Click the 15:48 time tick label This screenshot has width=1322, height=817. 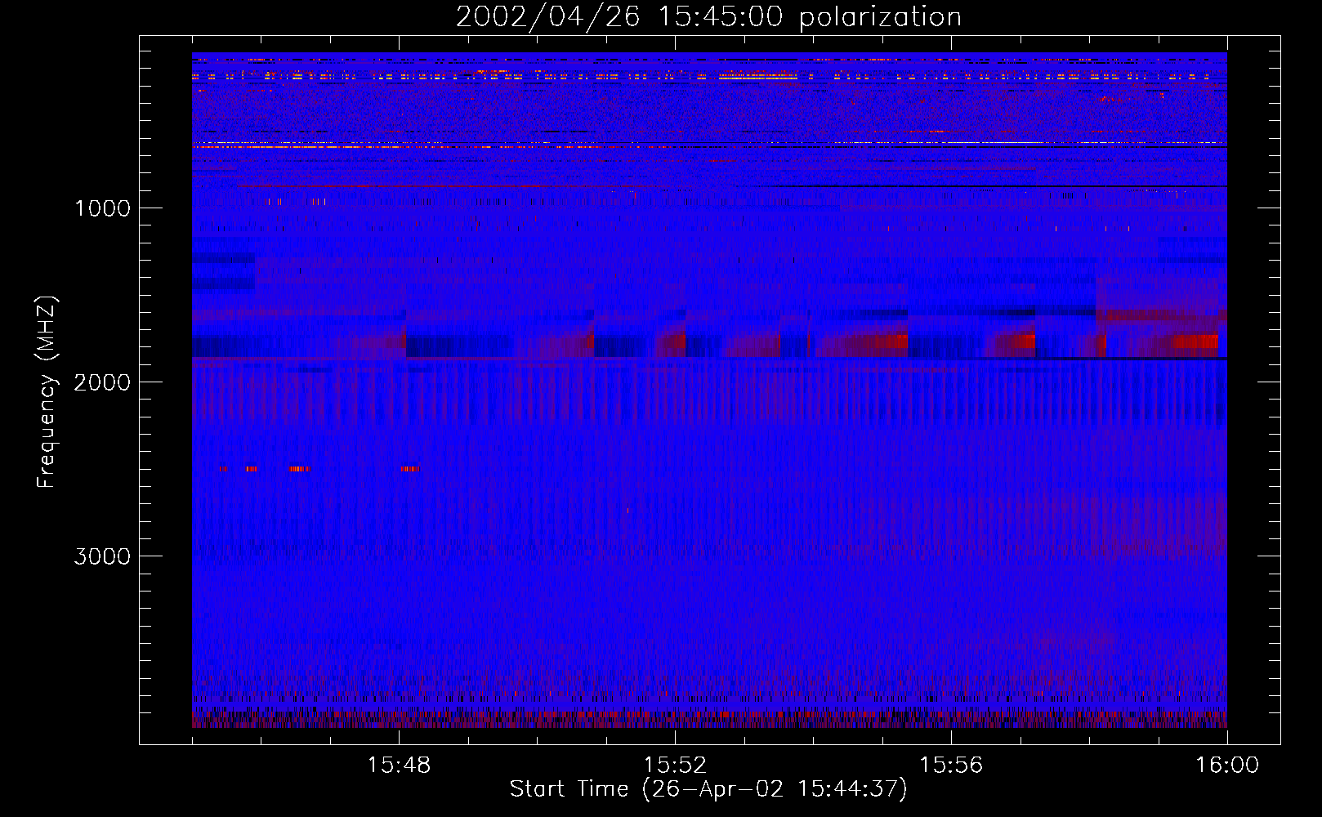click(x=399, y=766)
